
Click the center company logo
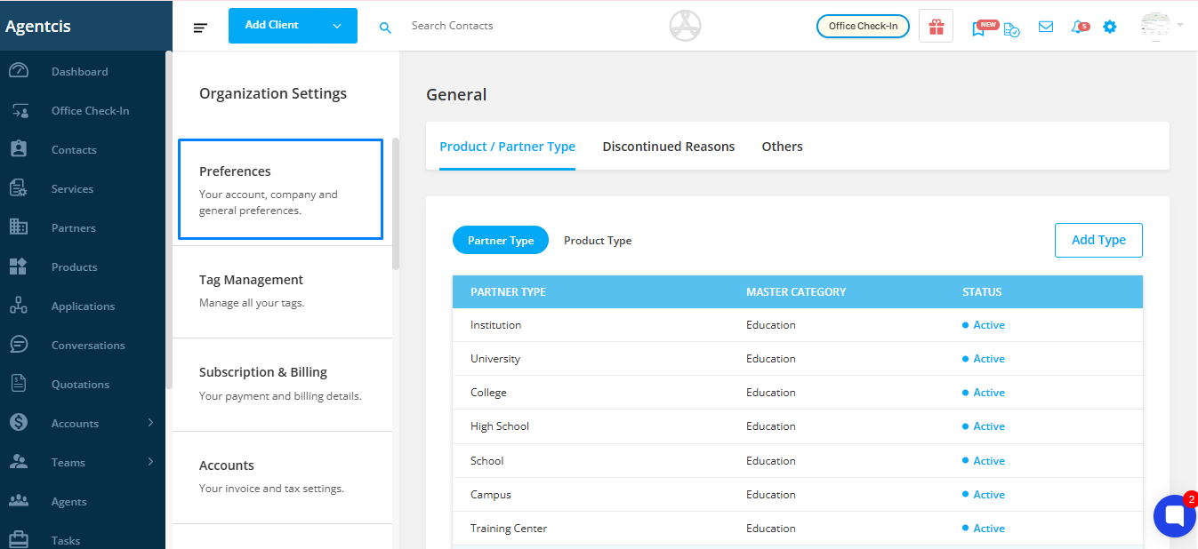pos(685,26)
